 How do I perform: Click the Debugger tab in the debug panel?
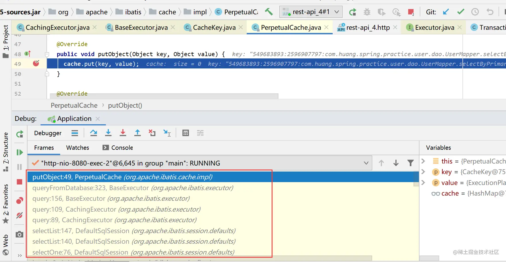pyautogui.click(x=48, y=133)
